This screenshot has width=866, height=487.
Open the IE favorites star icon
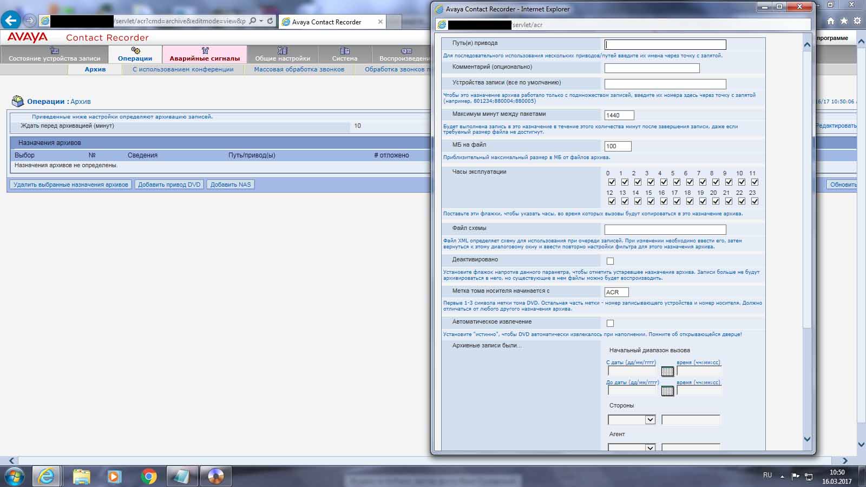coord(844,21)
